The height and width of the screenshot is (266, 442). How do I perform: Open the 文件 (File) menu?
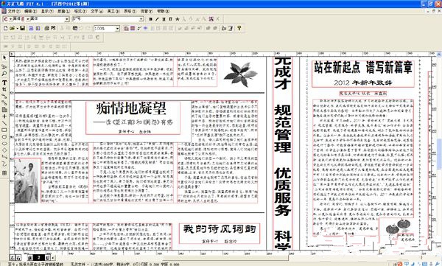pyautogui.click(x=14, y=11)
